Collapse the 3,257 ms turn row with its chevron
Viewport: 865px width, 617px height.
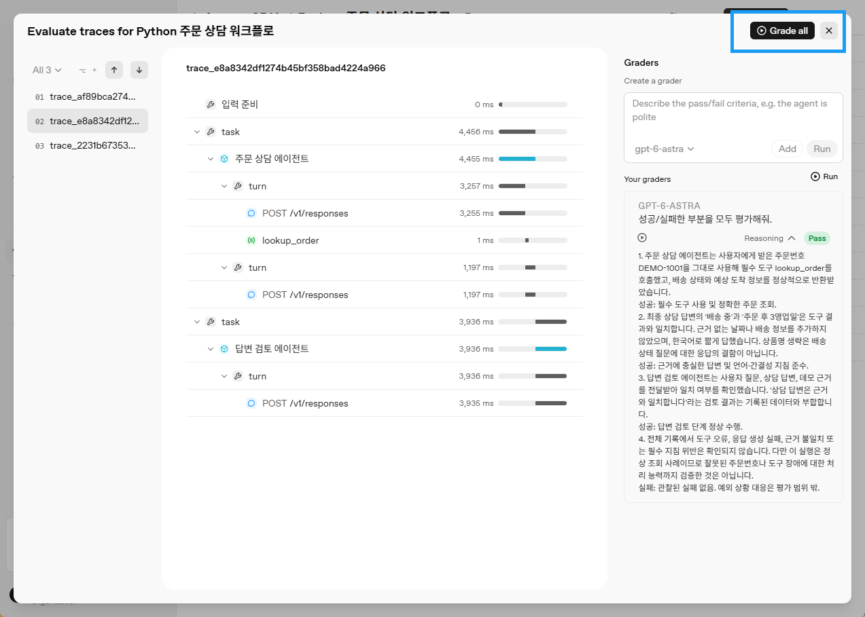224,186
